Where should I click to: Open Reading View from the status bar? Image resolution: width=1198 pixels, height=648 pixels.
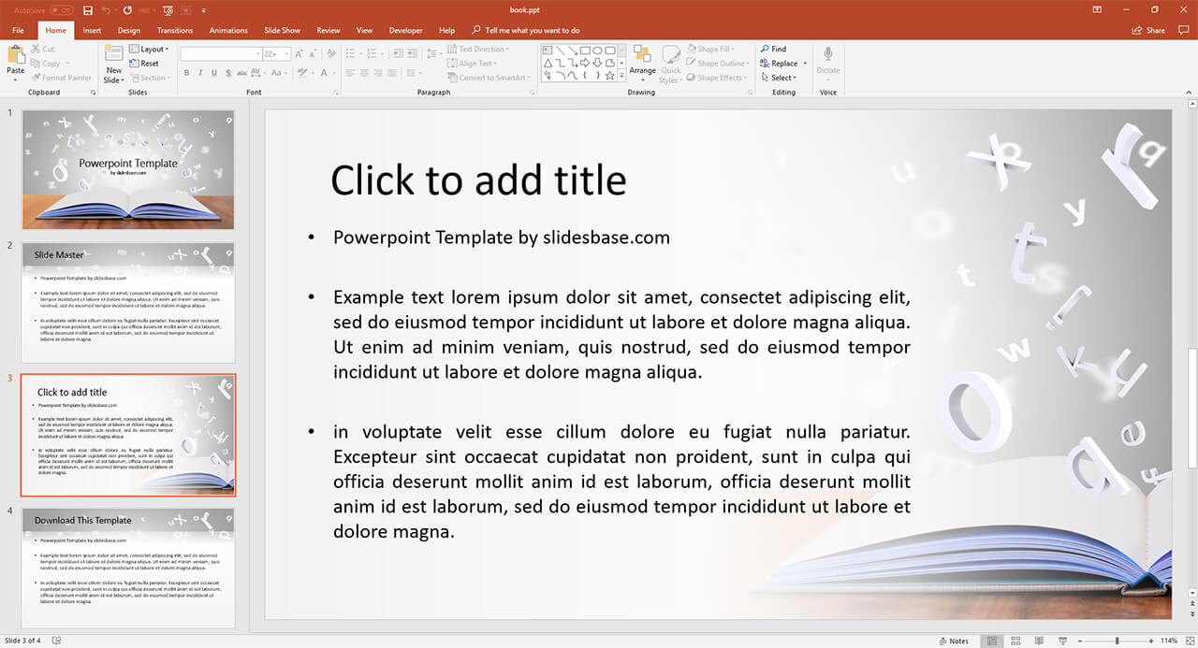pyautogui.click(x=1039, y=641)
